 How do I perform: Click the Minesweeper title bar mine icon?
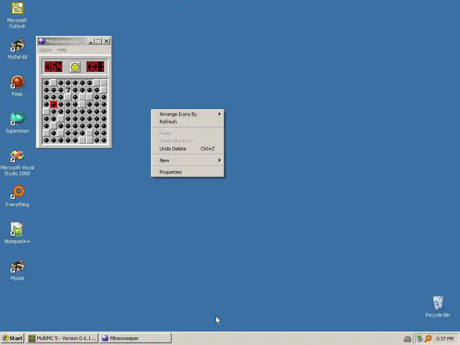tap(42, 41)
